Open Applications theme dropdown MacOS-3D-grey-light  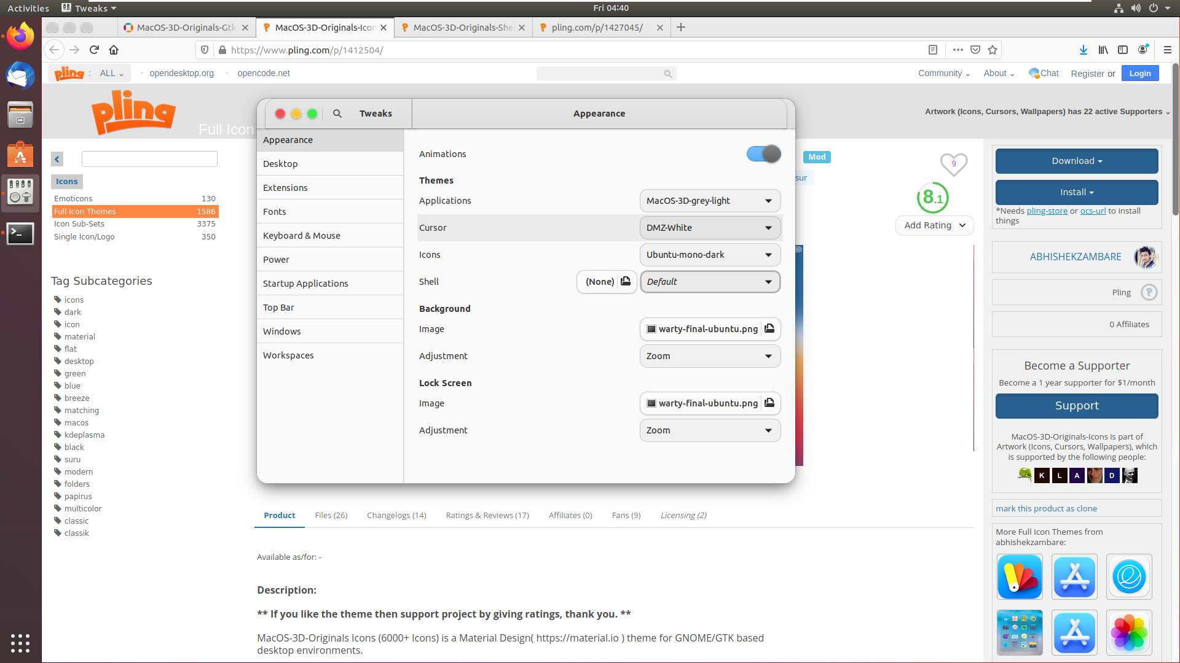coord(710,201)
